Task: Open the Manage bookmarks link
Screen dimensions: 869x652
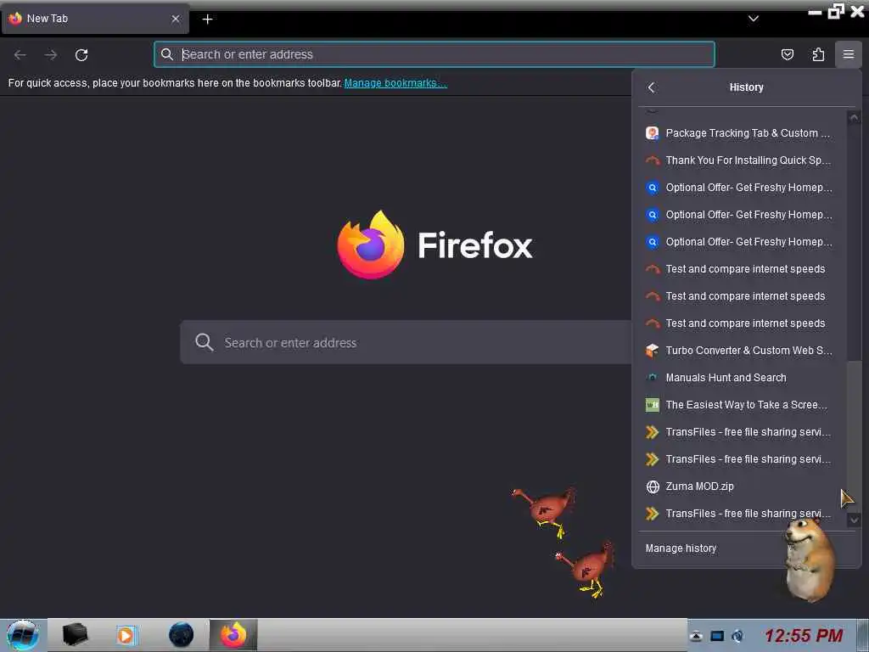Action: [395, 82]
